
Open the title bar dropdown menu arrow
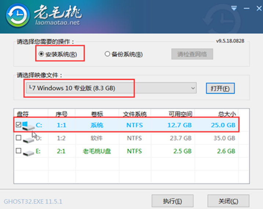pos(234,8)
